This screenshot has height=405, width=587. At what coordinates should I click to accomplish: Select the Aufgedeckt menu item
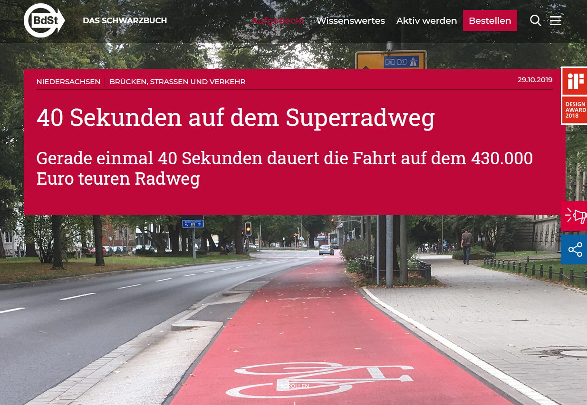tap(278, 20)
